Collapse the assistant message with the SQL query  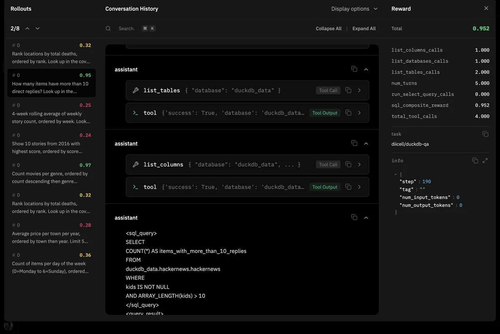click(x=366, y=217)
